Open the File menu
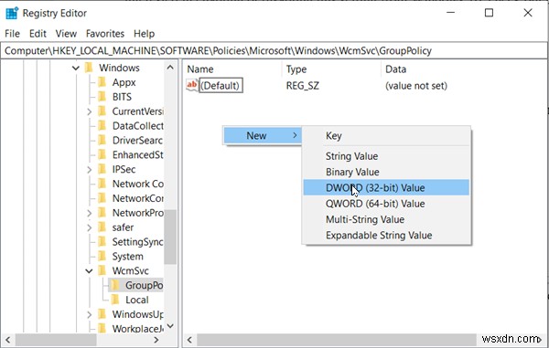The image size is (549, 348). coord(12,34)
